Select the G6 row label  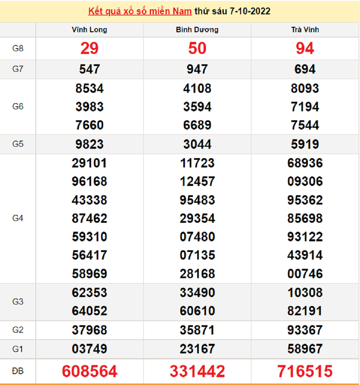tap(18, 106)
